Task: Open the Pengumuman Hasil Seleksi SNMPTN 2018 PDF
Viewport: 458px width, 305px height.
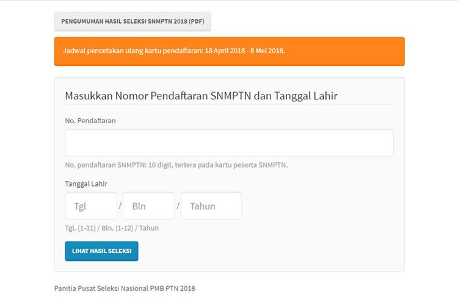Action: pyautogui.click(x=133, y=21)
